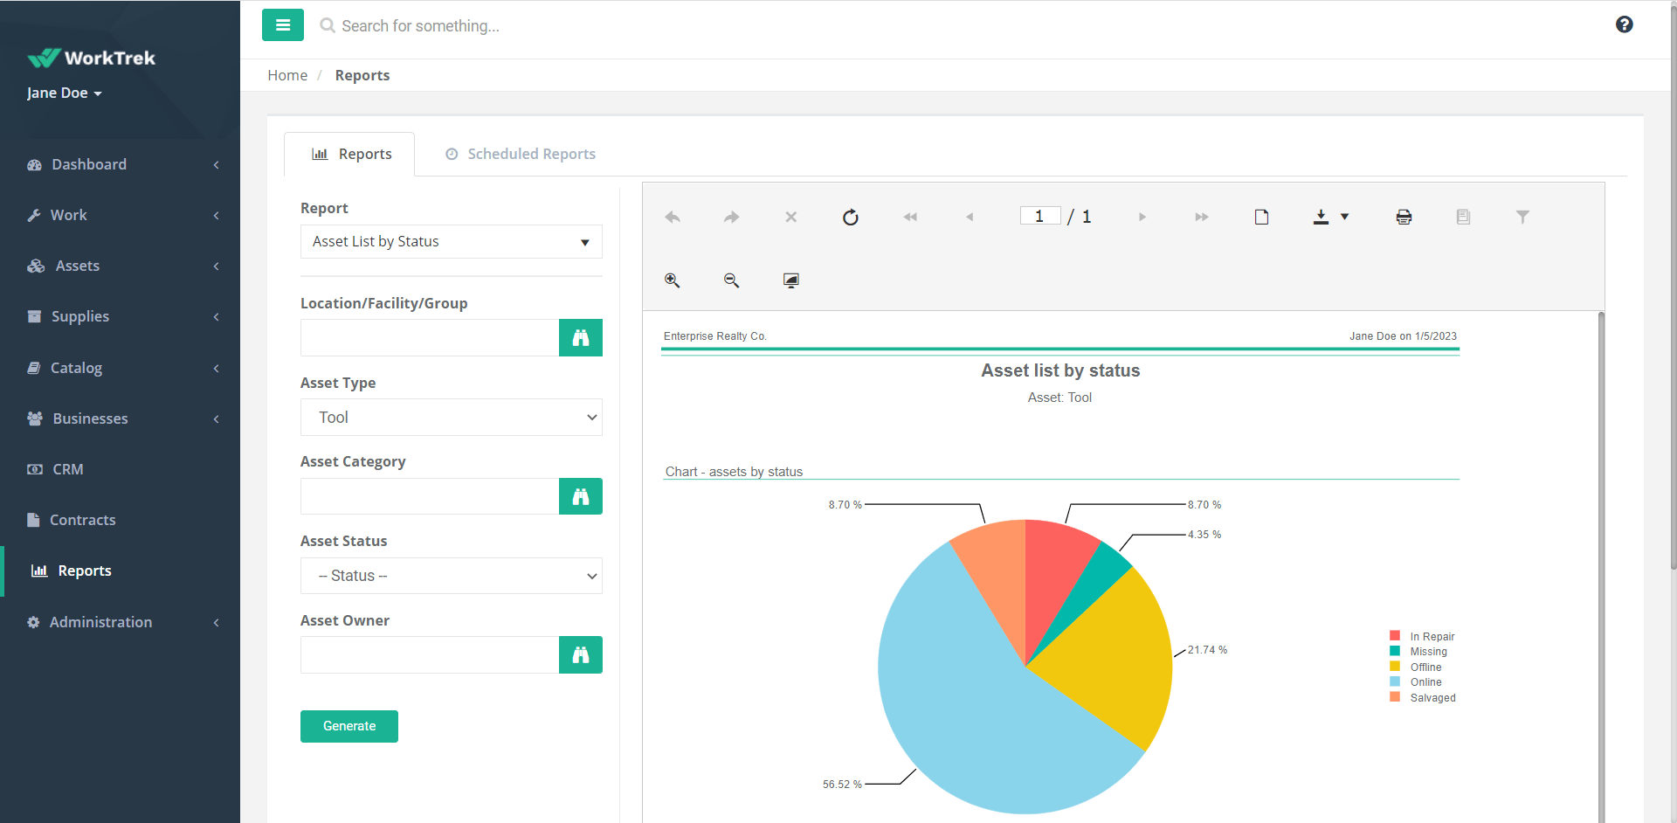This screenshot has height=823, width=1677.
Task: Click the Generate button
Action: pyautogui.click(x=349, y=726)
